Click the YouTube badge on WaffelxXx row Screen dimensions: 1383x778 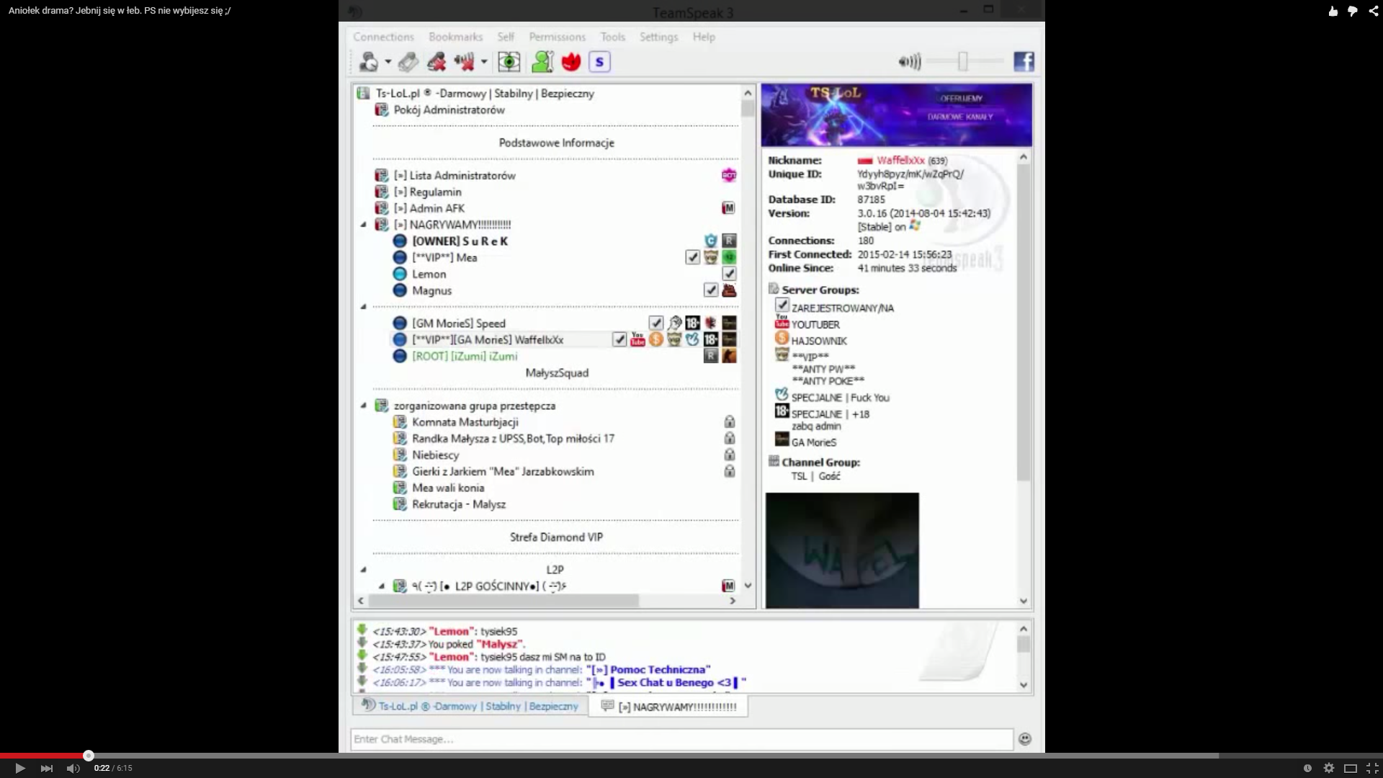pyautogui.click(x=637, y=339)
